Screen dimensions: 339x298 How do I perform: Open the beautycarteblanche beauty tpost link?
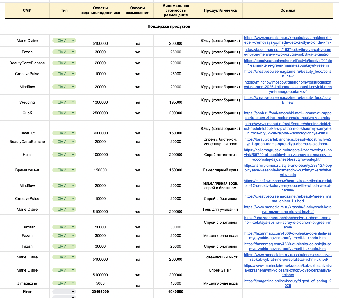pyautogui.click(x=288, y=141)
